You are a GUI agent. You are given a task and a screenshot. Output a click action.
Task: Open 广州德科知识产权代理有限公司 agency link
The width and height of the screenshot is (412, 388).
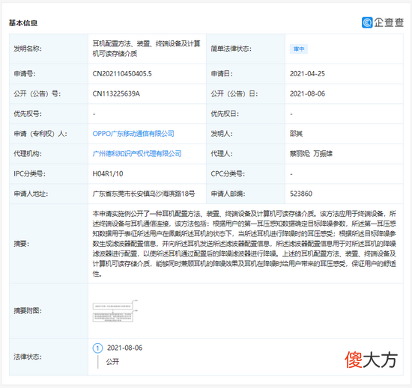click(x=137, y=153)
